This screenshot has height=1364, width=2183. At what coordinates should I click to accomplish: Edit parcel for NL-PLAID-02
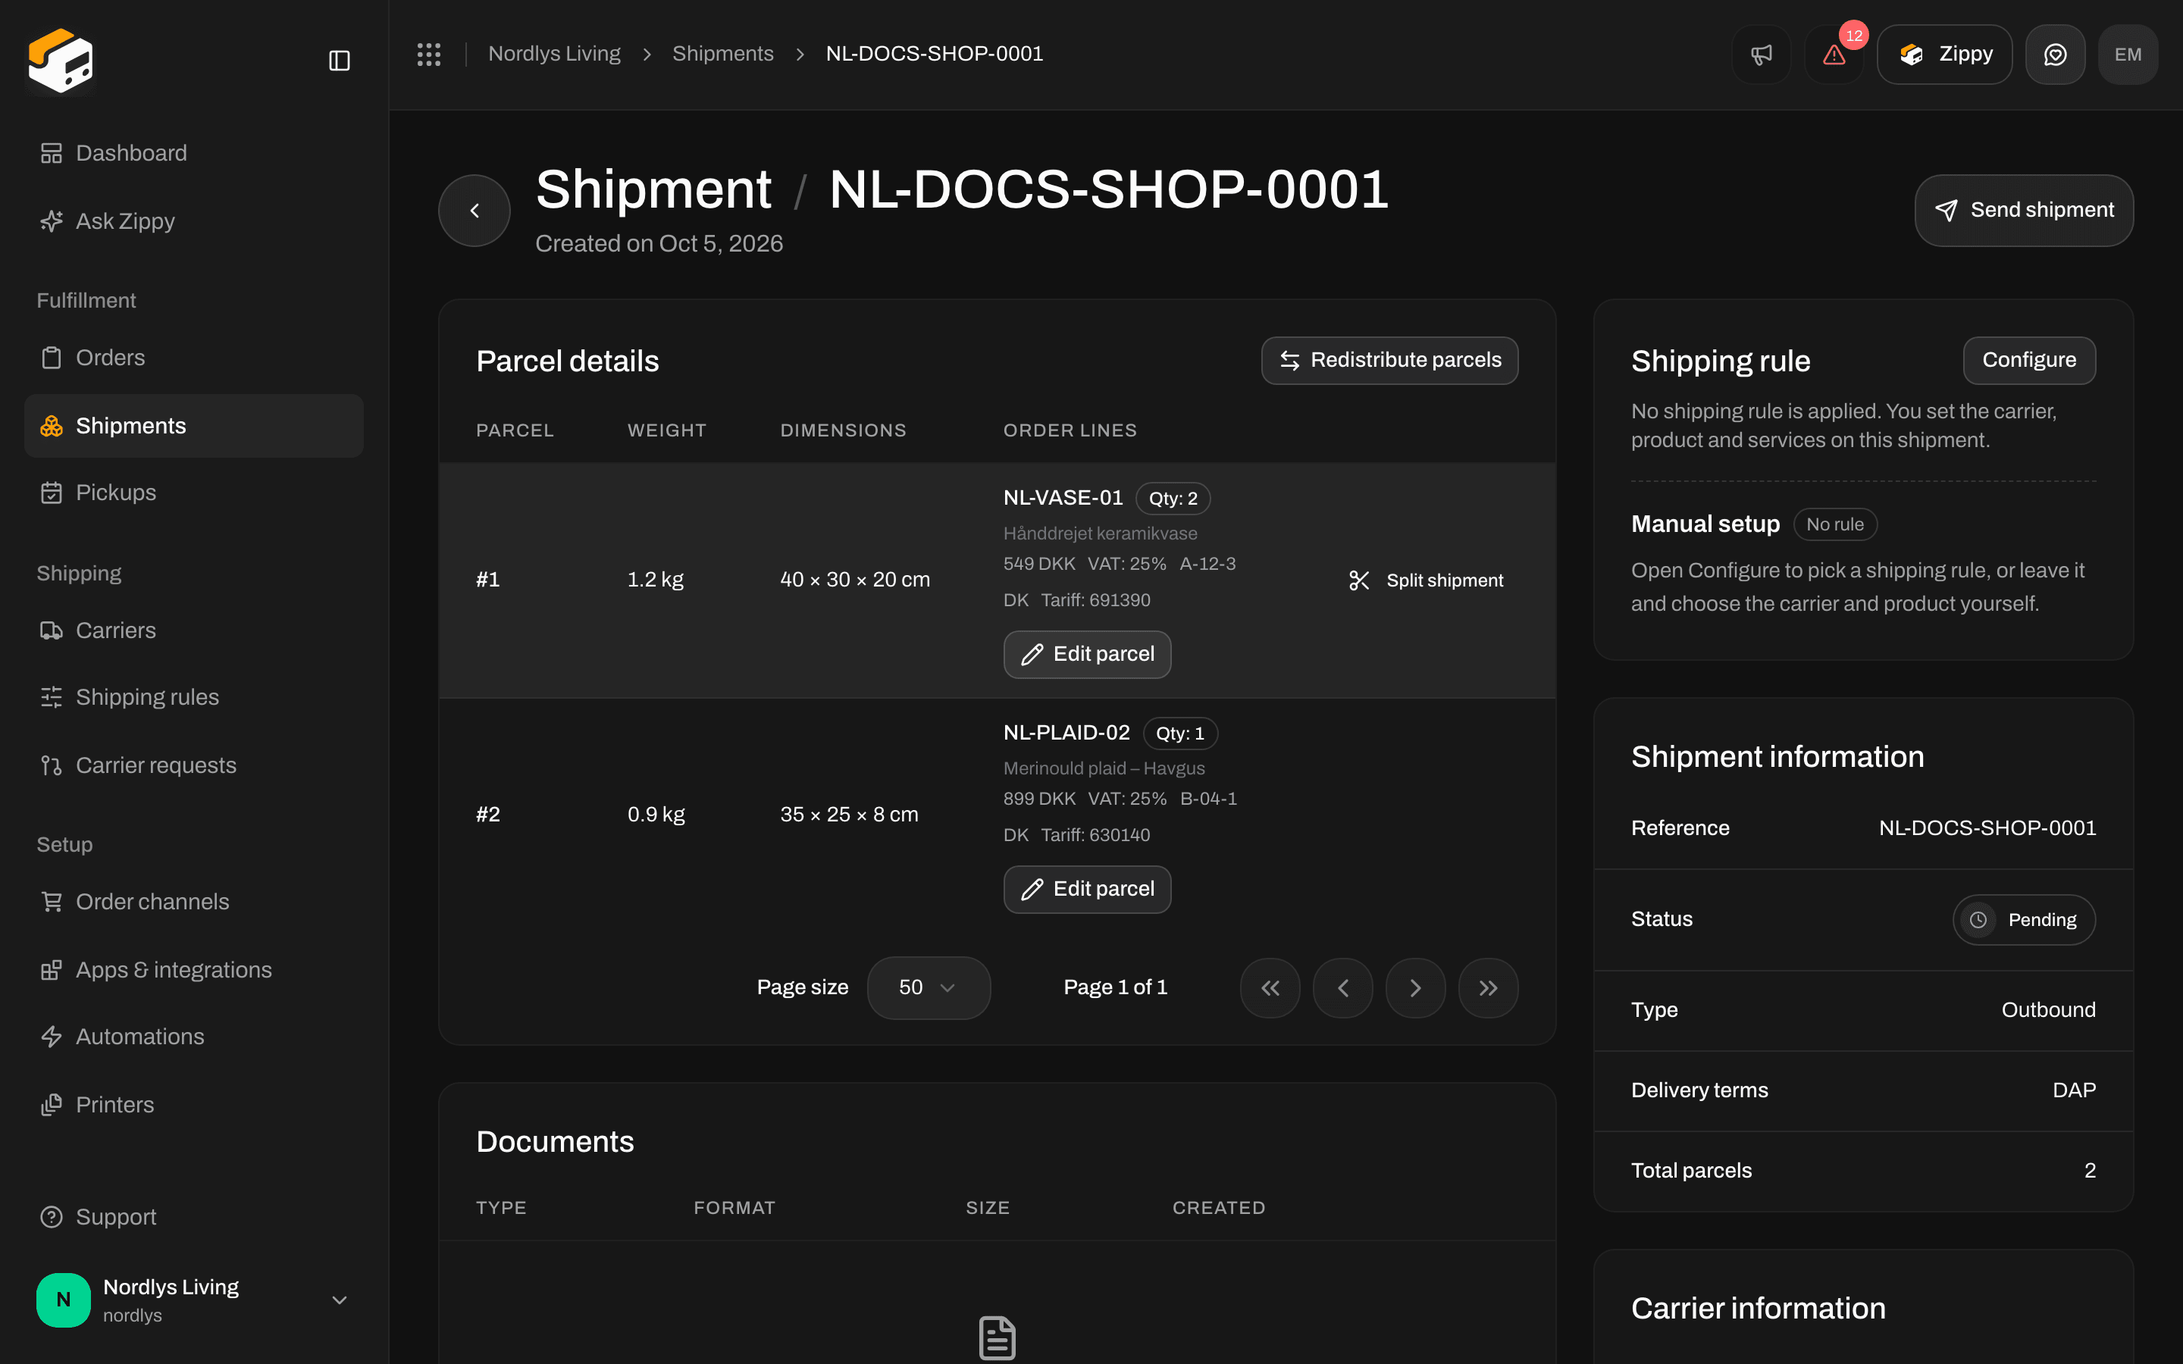click(x=1087, y=889)
